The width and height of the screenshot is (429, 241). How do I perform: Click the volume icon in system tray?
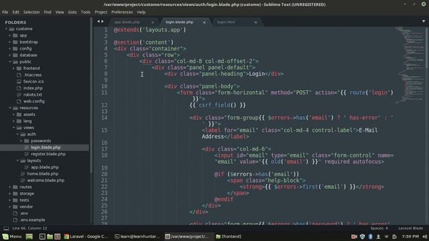pyautogui.click(x=424, y=236)
